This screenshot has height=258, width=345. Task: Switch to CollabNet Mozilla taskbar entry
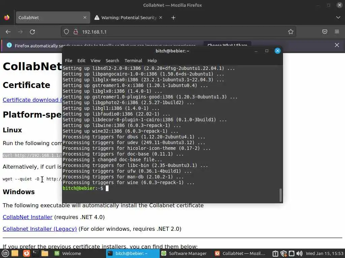click(x=240, y=253)
